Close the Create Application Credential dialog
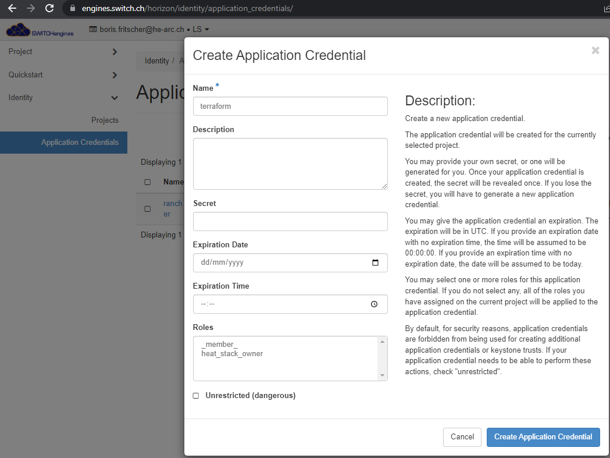The height and width of the screenshot is (458, 610). pos(595,51)
